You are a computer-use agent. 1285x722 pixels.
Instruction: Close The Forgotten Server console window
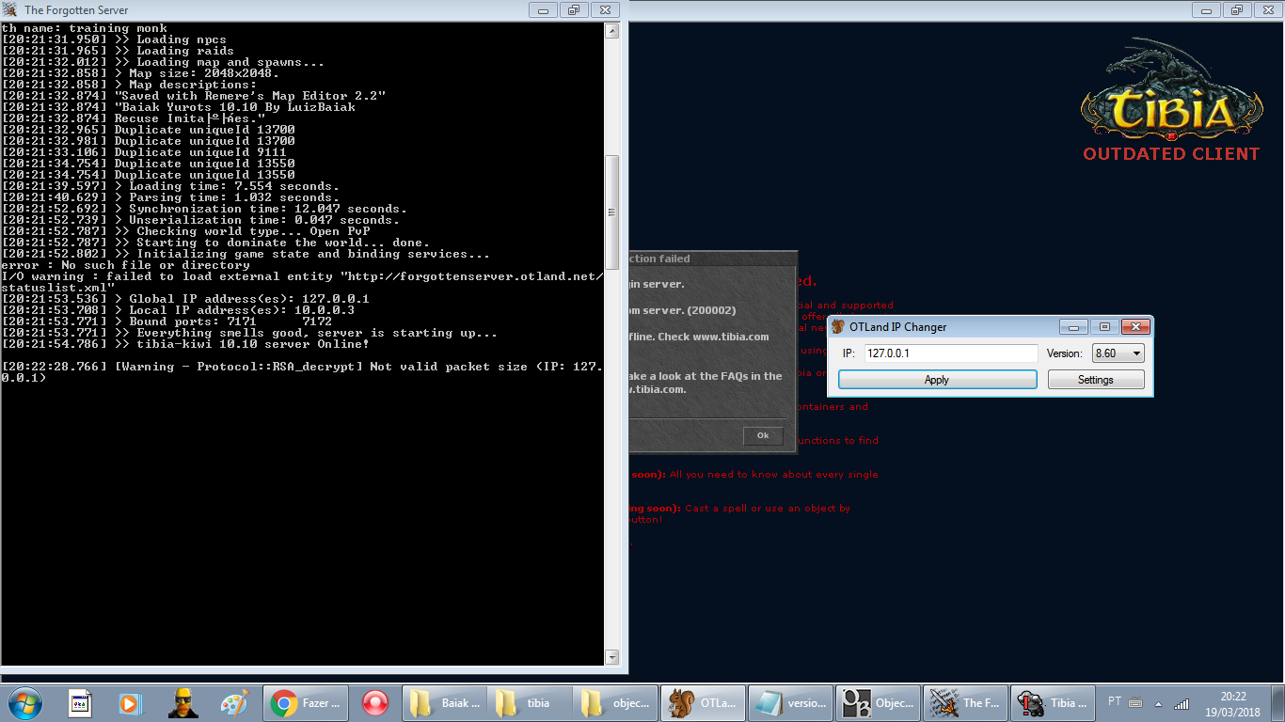point(605,10)
